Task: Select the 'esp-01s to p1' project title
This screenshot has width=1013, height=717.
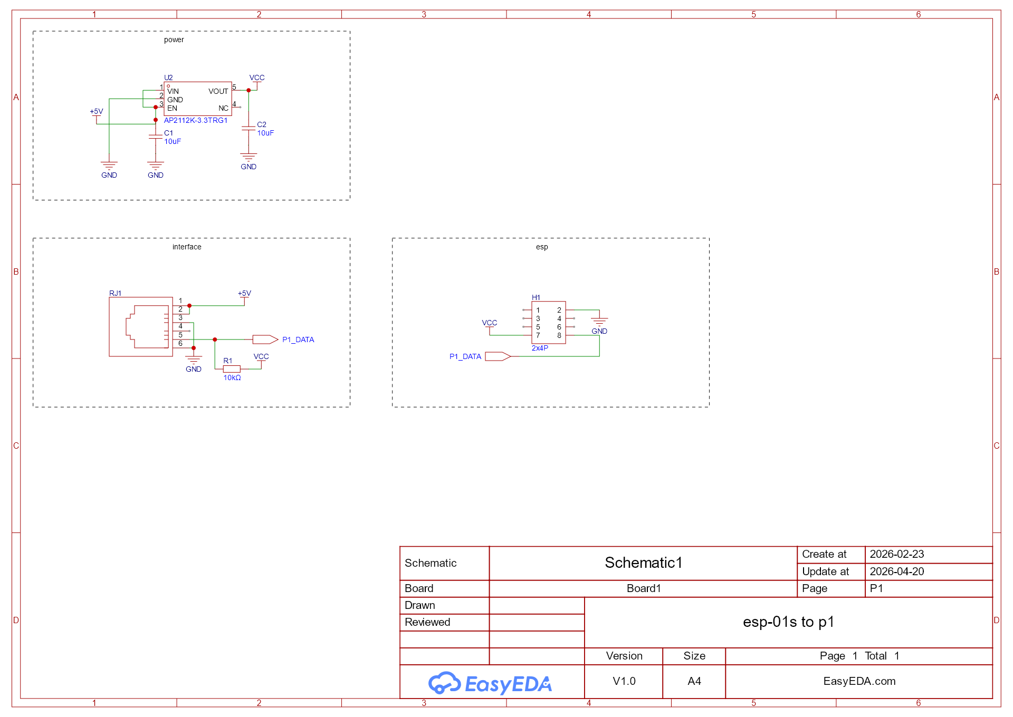Action: (789, 622)
